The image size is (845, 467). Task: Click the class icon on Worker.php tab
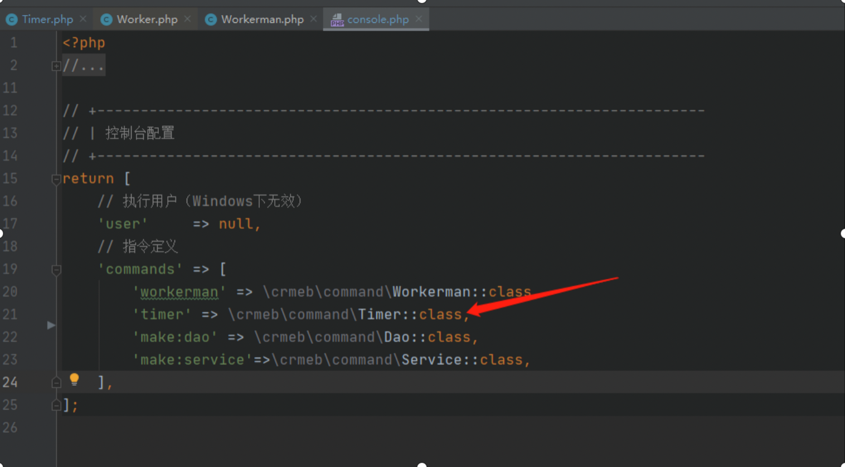pyautogui.click(x=106, y=19)
